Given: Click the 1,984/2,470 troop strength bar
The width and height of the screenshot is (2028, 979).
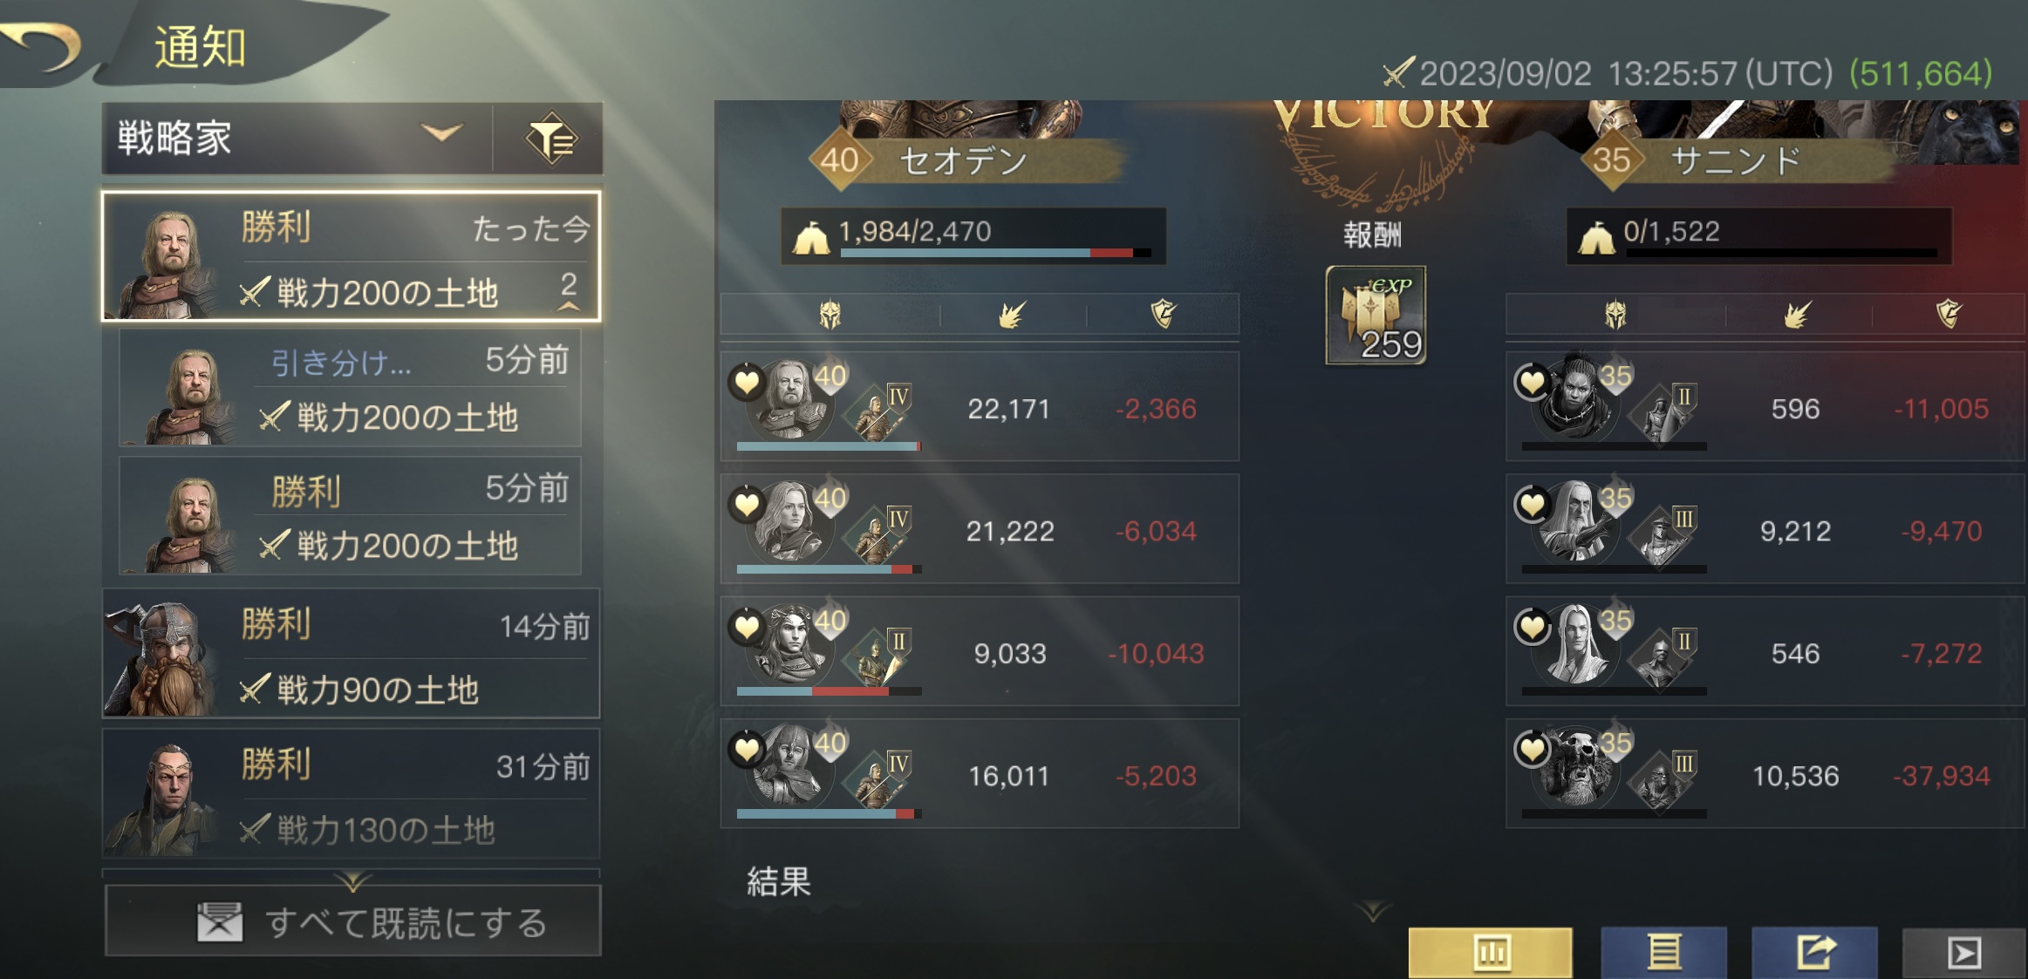Looking at the screenshot, I should (973, 235).
